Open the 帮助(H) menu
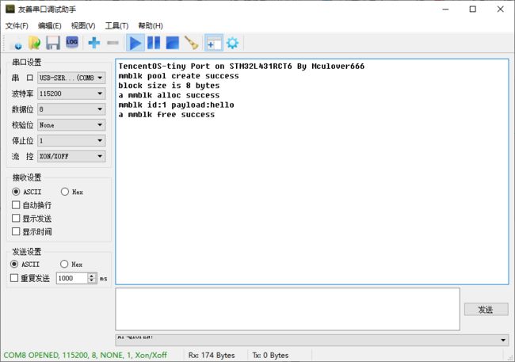Image resolution: width=515 pixels, height=362 pixels. point(151,26)
